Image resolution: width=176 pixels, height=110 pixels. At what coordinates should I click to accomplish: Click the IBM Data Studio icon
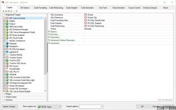tap(7, 27)
